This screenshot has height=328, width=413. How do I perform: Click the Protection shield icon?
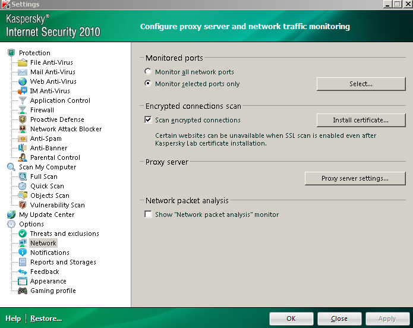pyautogui.click(x=11, y=53)
